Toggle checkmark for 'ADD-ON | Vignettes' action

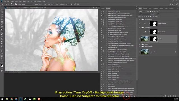tap(102, 79)
